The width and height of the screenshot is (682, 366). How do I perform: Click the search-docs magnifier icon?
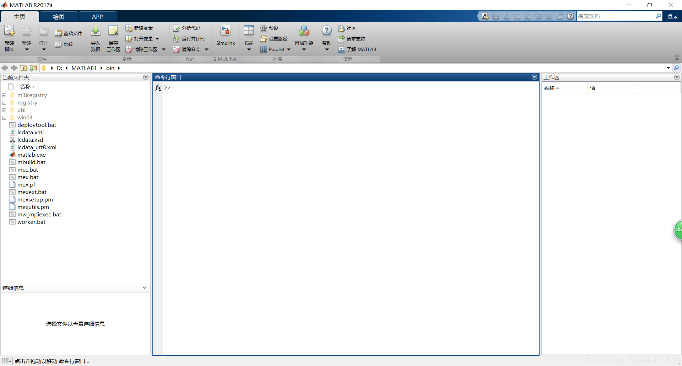(x=658, y=16)
